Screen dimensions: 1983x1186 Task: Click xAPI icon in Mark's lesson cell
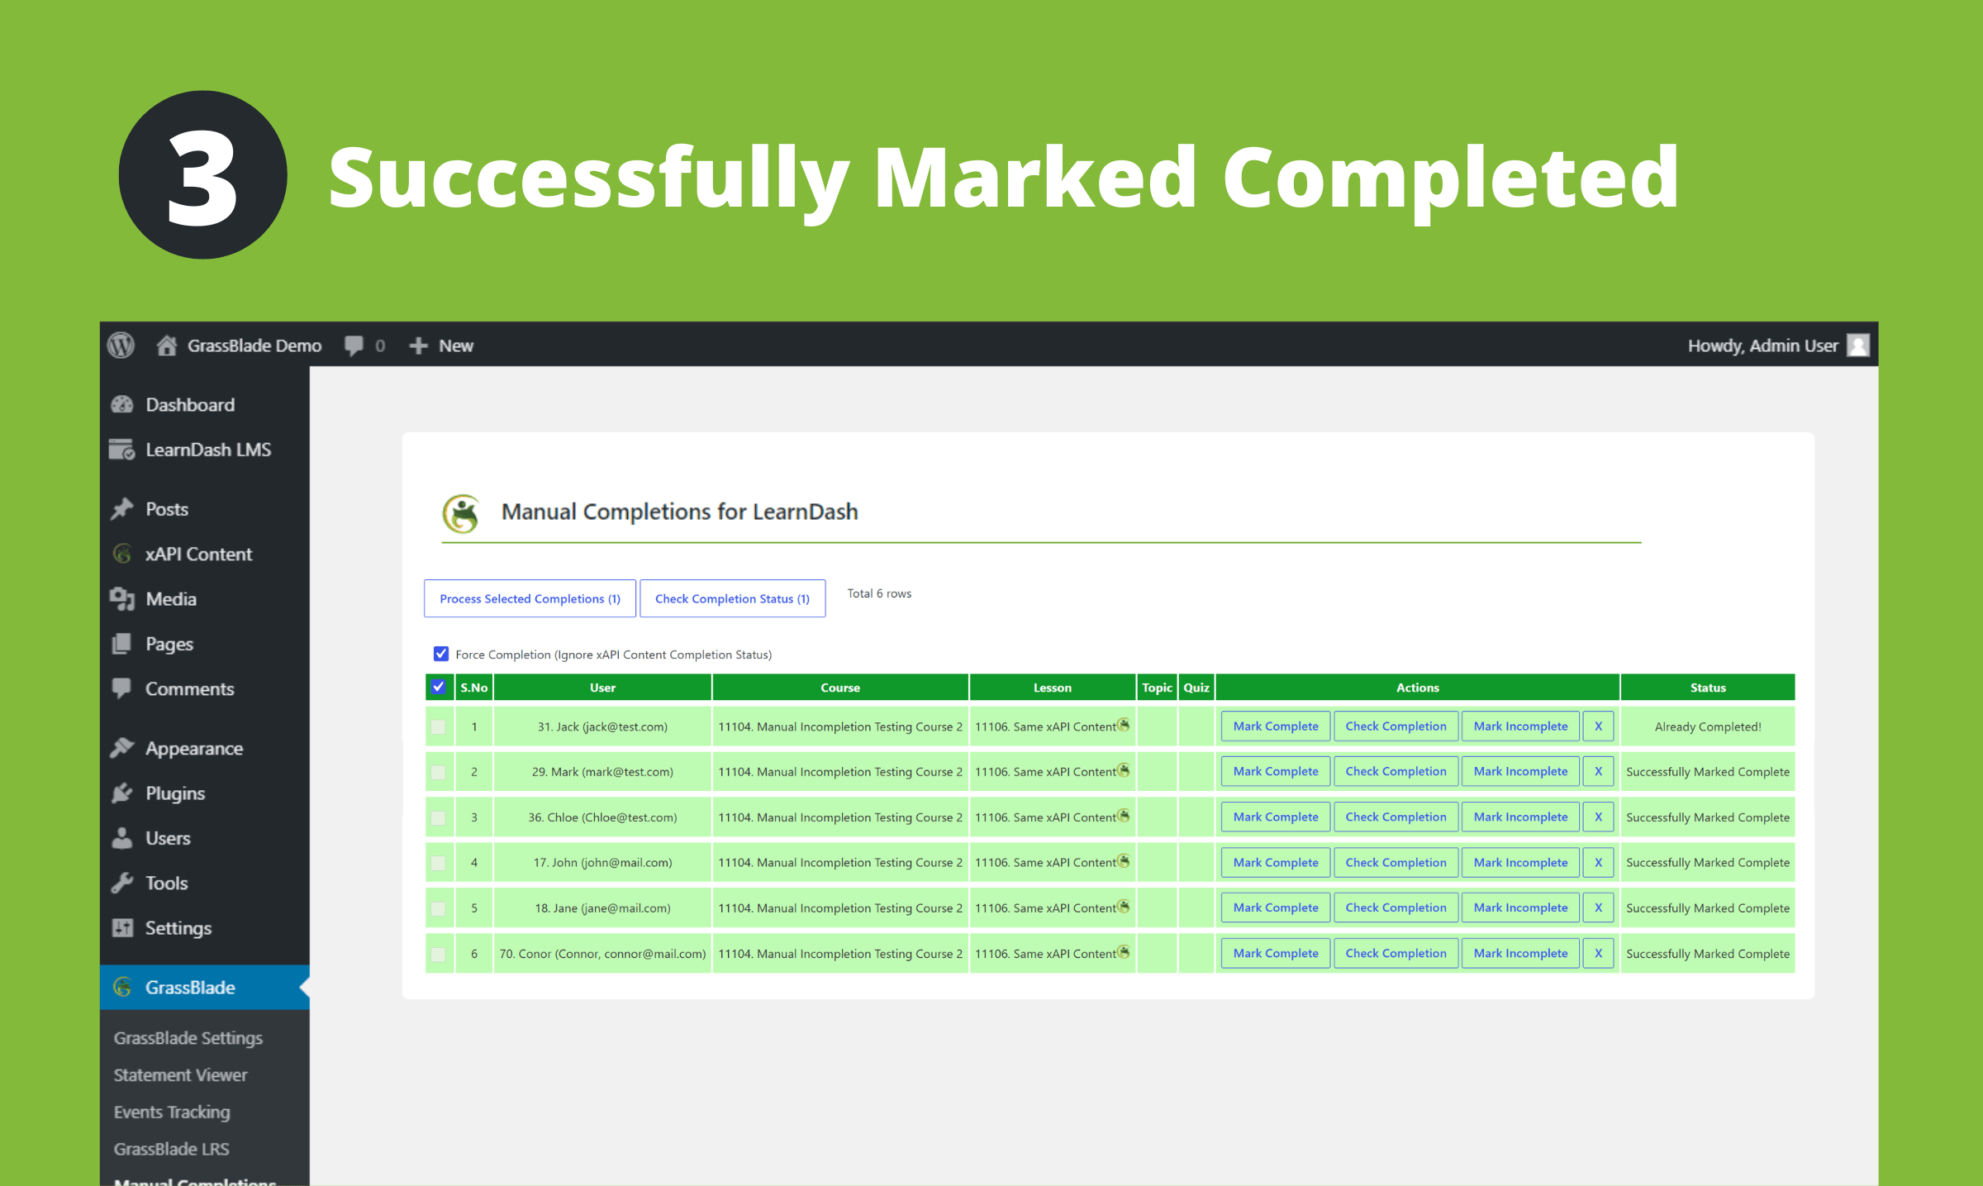click(1124, 770)
